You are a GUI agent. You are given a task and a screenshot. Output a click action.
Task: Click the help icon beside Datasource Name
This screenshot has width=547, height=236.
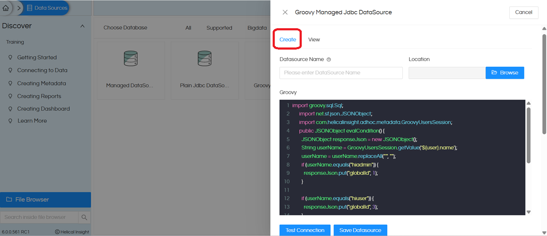[329, 60]
